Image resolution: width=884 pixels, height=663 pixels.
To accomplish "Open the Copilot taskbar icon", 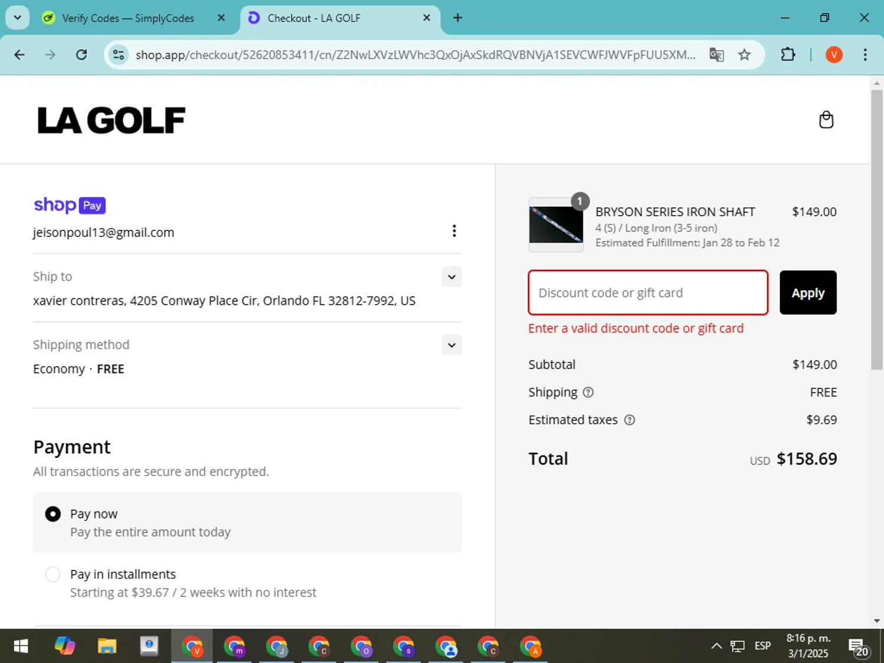I will [65, 646].
